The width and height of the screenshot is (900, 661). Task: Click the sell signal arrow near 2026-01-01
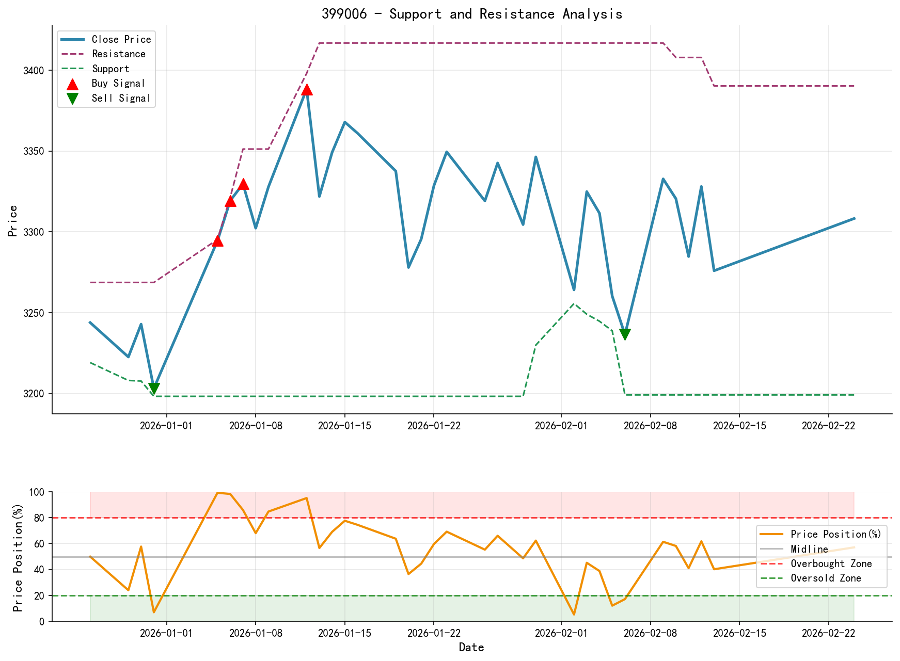pos(154,386)
